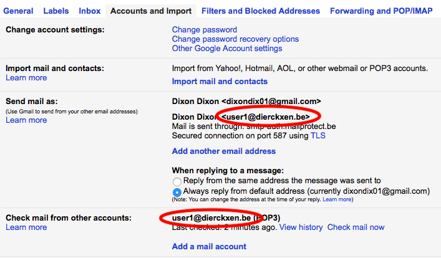
Task: Open Other Google Account settings
Action: (226, 49)
